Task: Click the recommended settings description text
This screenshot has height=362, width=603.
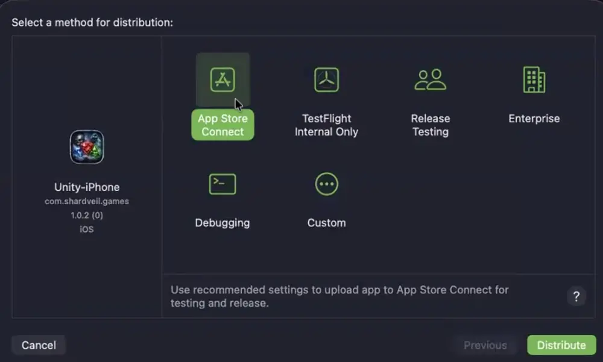Action: pyautogui.click(x=339, y=296)
